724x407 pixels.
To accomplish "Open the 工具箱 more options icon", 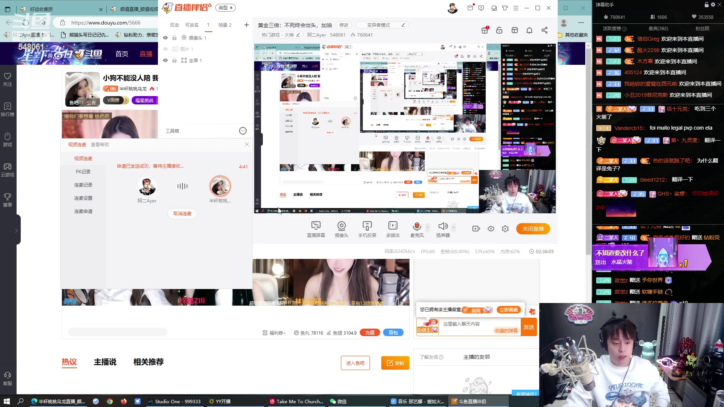I will [243, 131].
